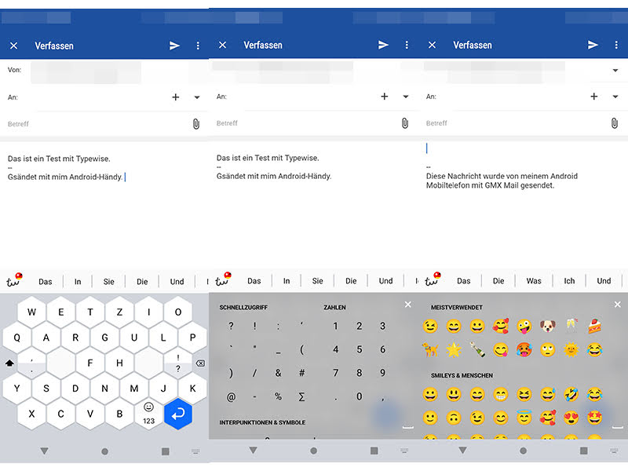The width and height of the screenshot is (628, 471).
Task: Insert the heart-eyes emoji in Smileys & Menschen
Action: (571, 418)
